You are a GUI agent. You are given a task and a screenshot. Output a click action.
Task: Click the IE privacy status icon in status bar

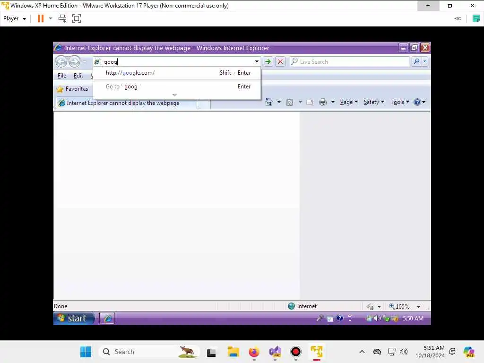point(370,306)
